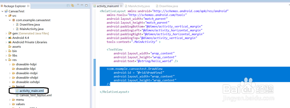The width and height of the screenshot is (290, 108).
Task: Collapse the CanvasTest project node
Action: click(x=2, y=11)
